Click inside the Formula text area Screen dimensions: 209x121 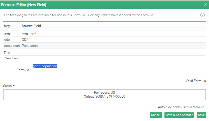tap(118, 72)
